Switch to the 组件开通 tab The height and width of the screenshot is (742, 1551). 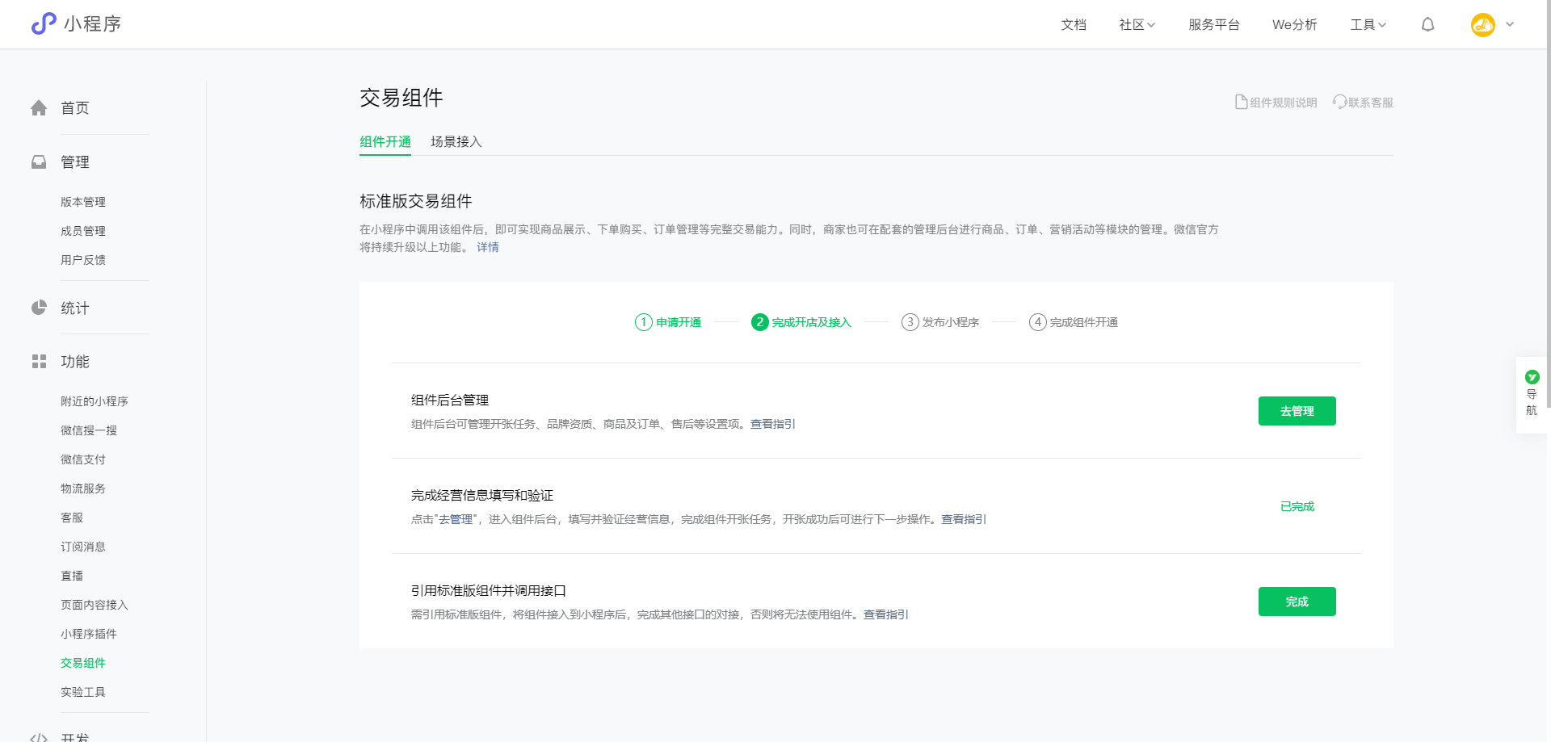pos(385,142)
